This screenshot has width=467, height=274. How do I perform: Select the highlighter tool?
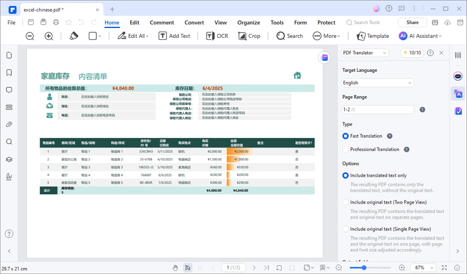74,36
